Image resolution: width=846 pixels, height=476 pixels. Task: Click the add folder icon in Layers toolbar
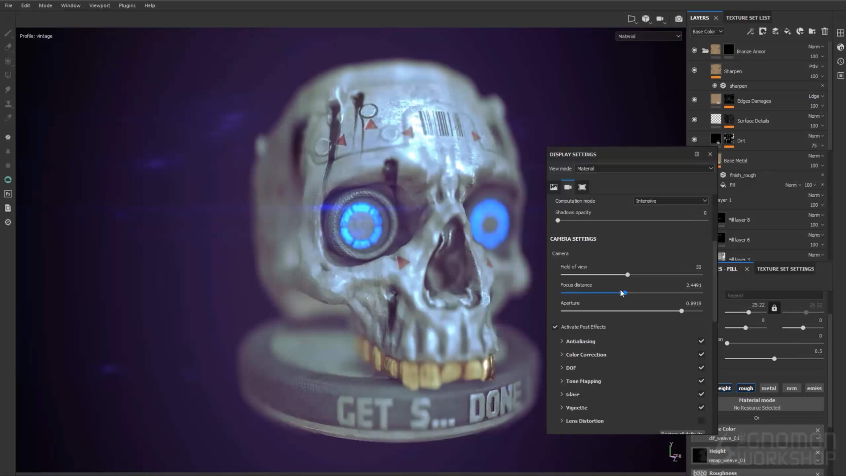(812, 31)
